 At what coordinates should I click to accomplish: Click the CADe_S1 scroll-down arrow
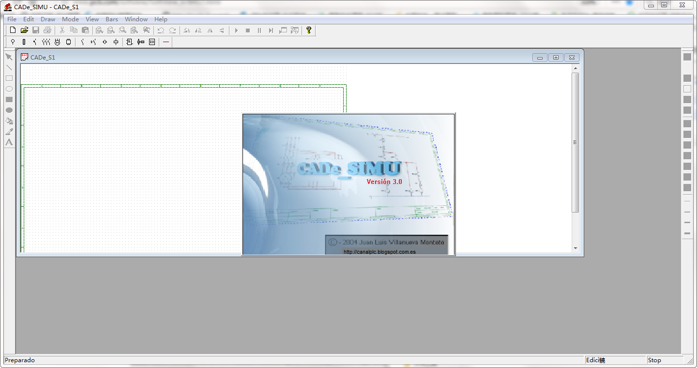tap(575, 248)
